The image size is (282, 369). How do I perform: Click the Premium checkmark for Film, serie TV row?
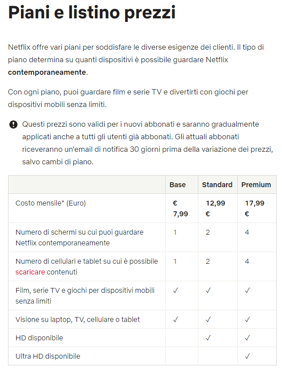pyautogui.click(x=247, y=291)
